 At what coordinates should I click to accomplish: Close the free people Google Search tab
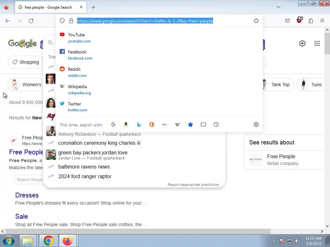(81, 7)
